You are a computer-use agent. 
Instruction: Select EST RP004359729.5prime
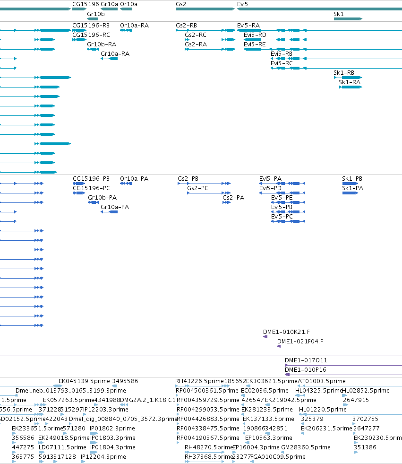(x=208, y=400)
